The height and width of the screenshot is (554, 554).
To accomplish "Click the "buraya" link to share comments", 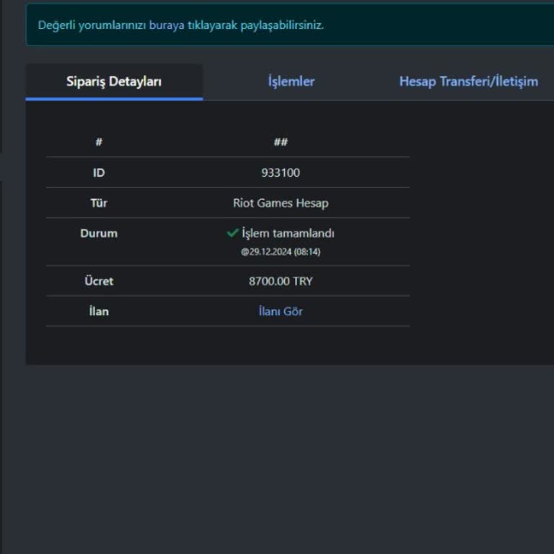I will [x=167, y=25].
